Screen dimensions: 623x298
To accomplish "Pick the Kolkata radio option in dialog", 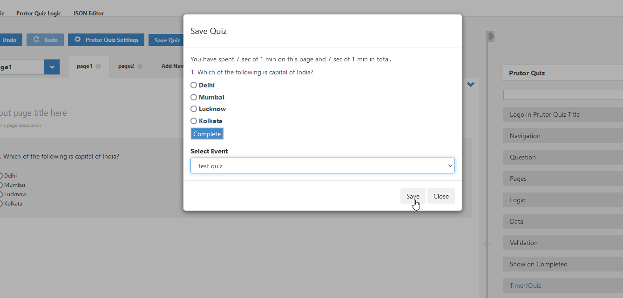I will pyautogui.click(x=194, y=121).
